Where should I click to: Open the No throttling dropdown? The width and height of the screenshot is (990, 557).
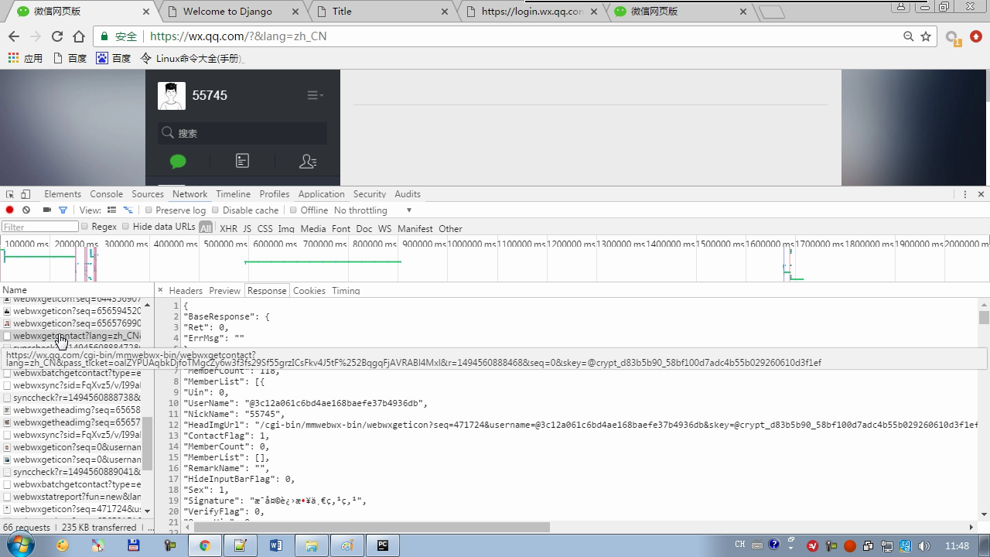pyautogui.click(x=373, y=210)
